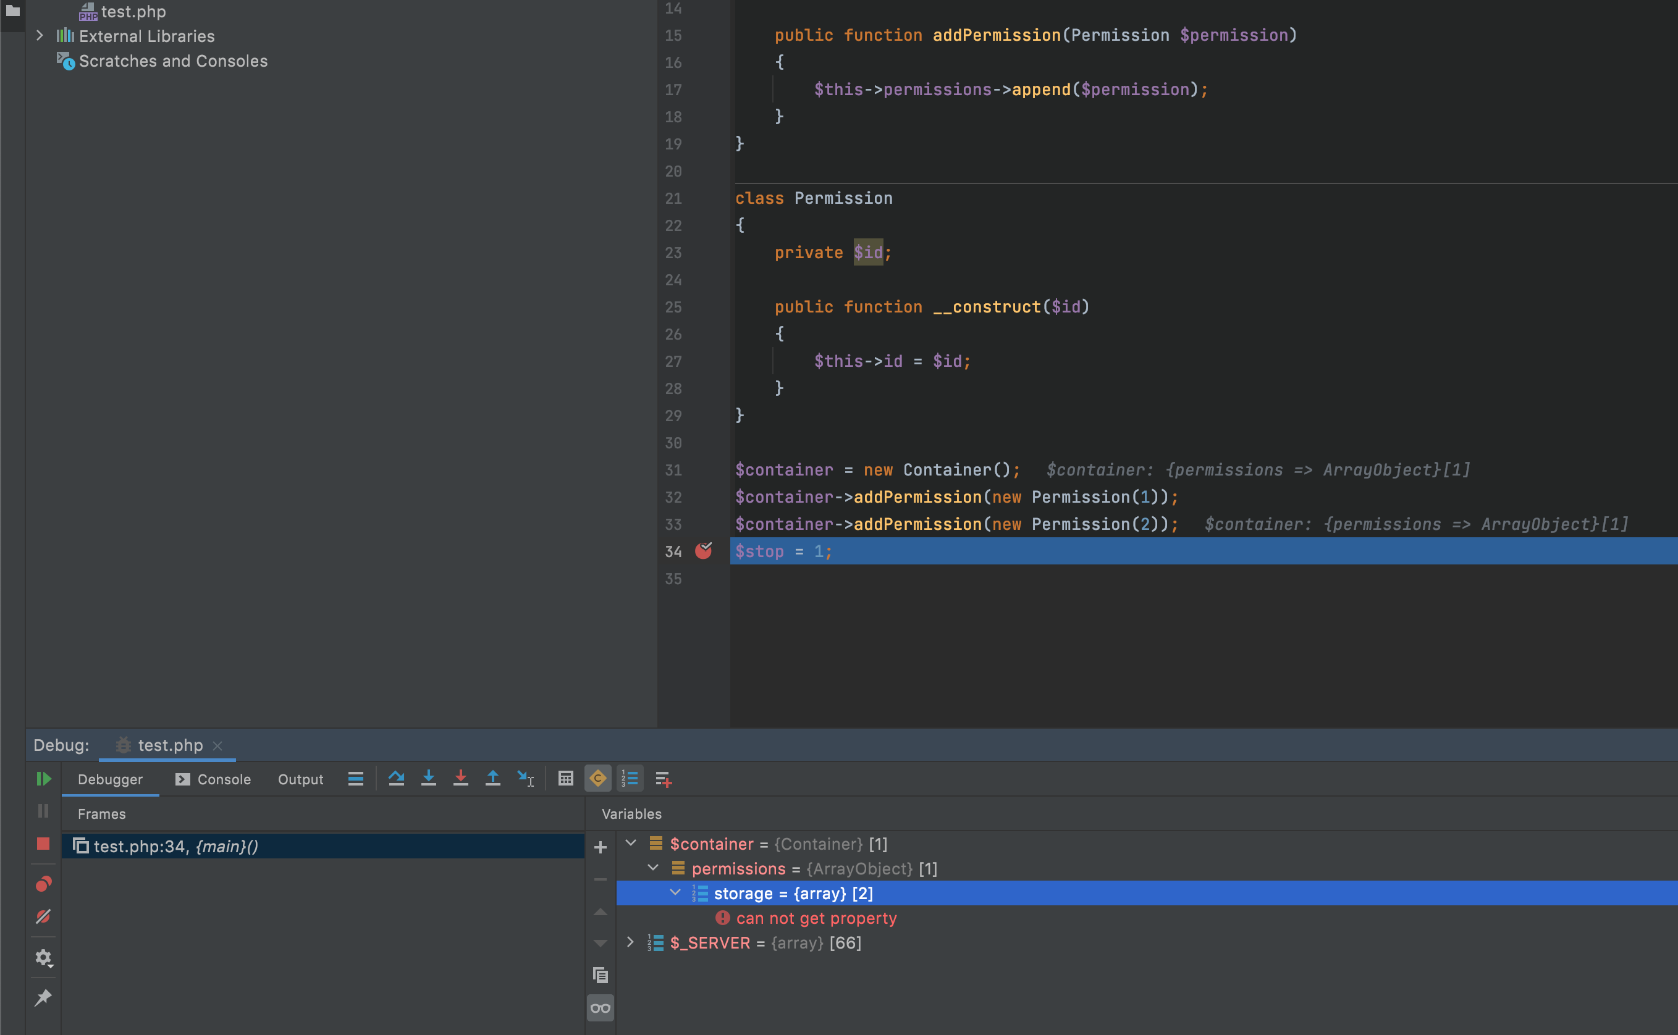The height and width of the screenshot is (1035, 1678).
Task: Click the red Force Step Into icon
Action: (x=461, y=779)
